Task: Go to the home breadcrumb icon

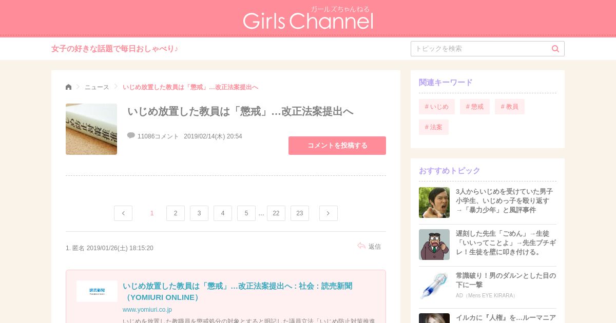Action: click(69, 87)
